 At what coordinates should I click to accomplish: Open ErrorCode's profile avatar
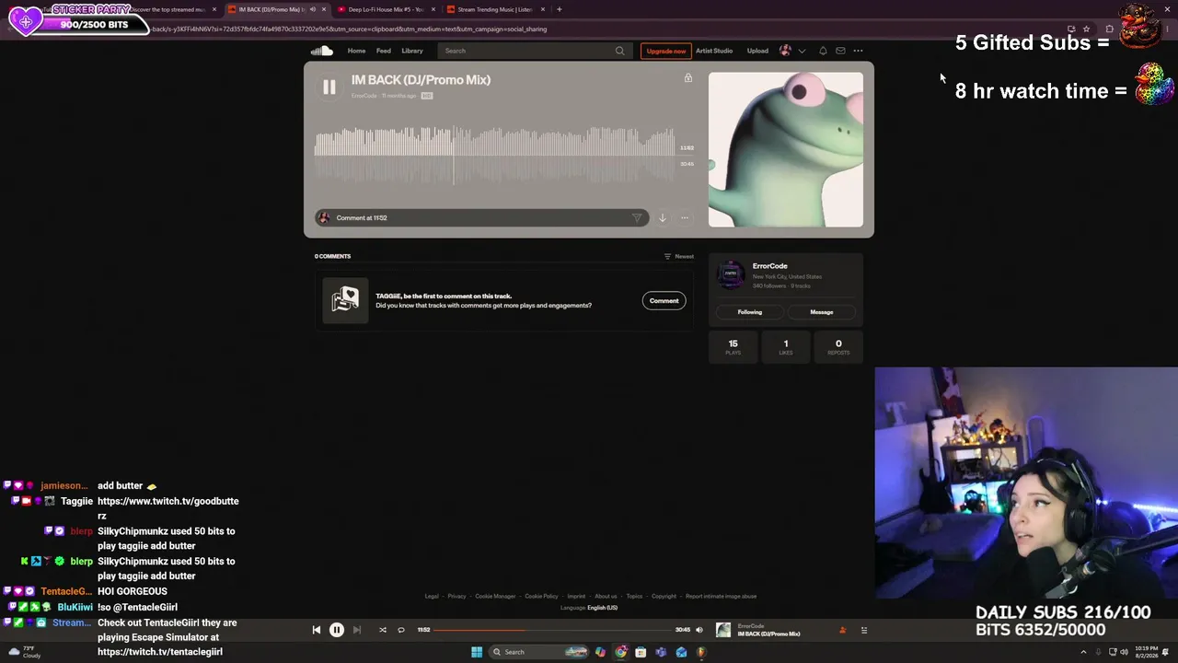coord(731,274)
